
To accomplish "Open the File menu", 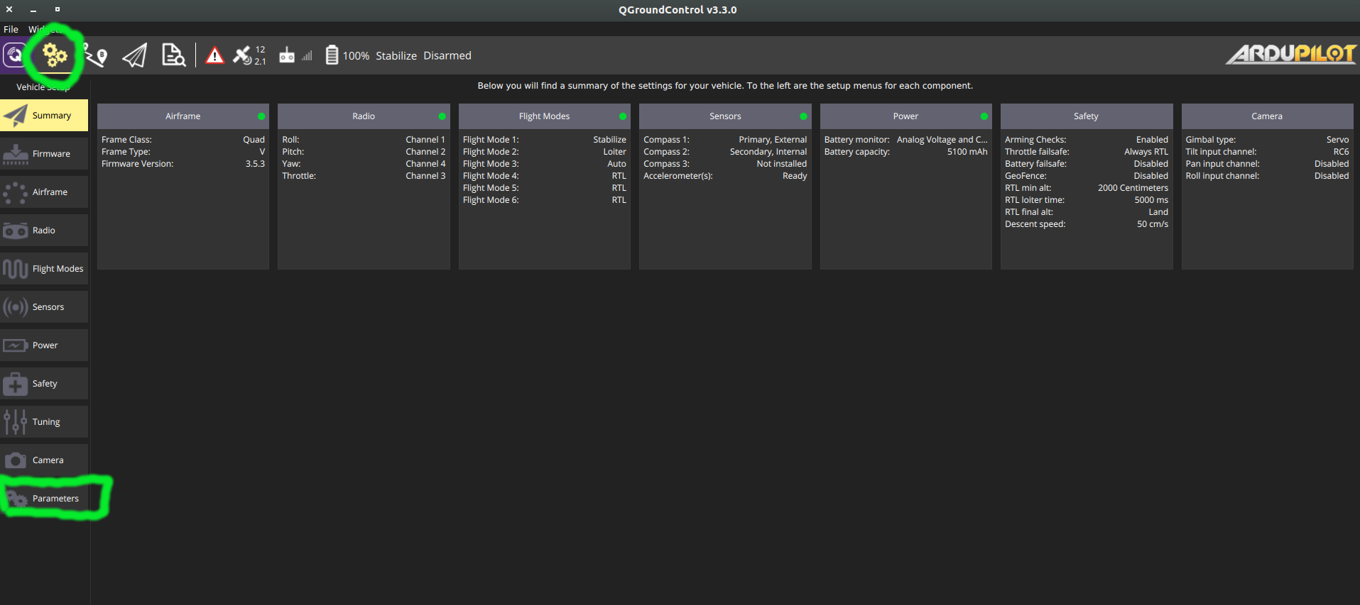I will point(11,29).
